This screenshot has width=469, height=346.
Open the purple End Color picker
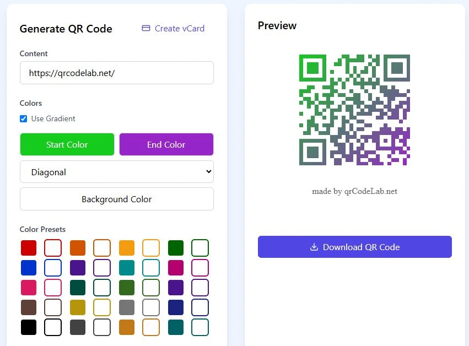pyautogui.click(x=166, y=144)
